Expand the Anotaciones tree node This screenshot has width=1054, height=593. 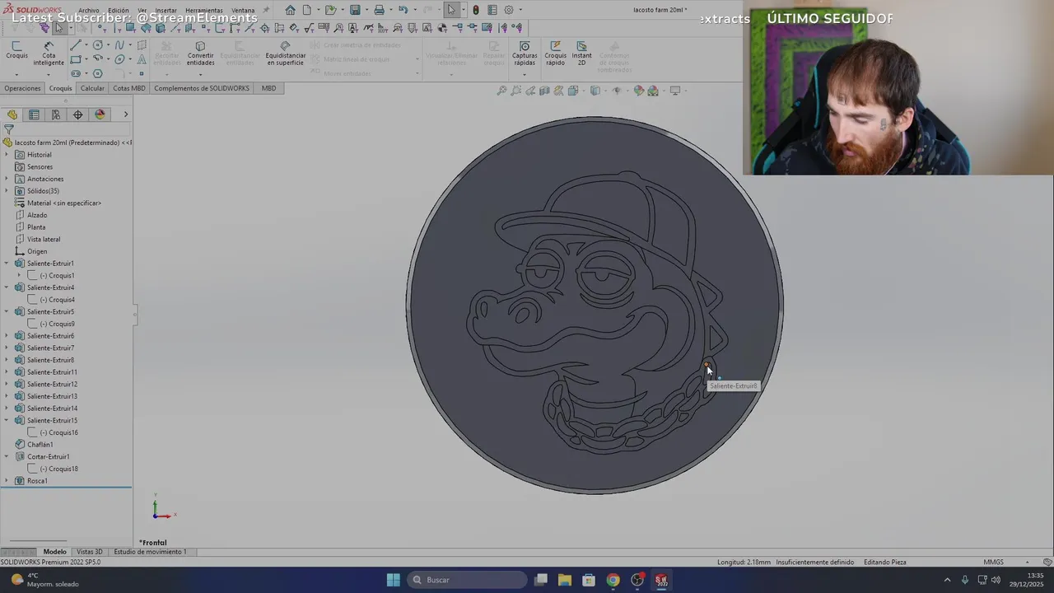click(x=7, y=179)
